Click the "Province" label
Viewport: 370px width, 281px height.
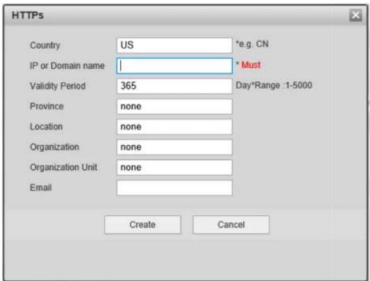click(47, 106)
